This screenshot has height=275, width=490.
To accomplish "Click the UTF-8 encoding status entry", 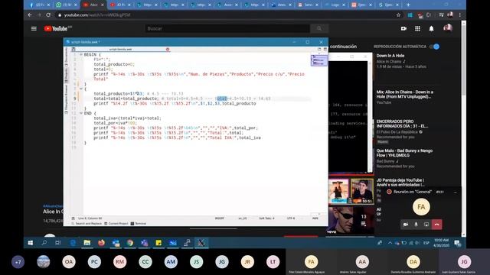I will click(291, 218).
